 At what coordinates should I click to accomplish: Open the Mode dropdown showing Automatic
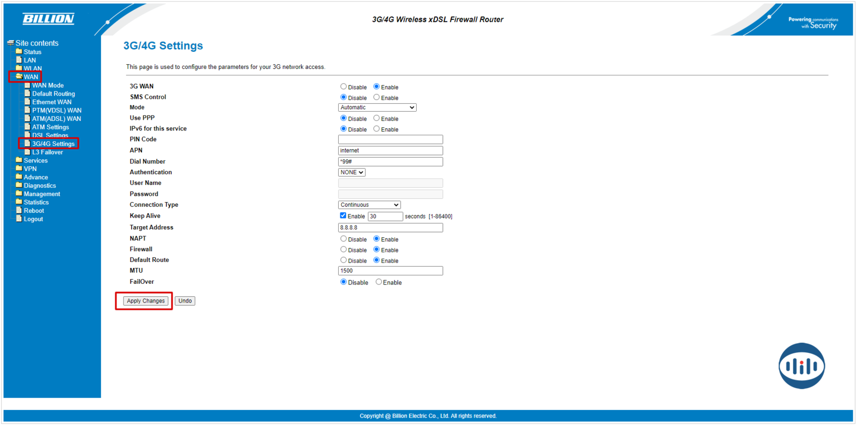pos(377,107)
